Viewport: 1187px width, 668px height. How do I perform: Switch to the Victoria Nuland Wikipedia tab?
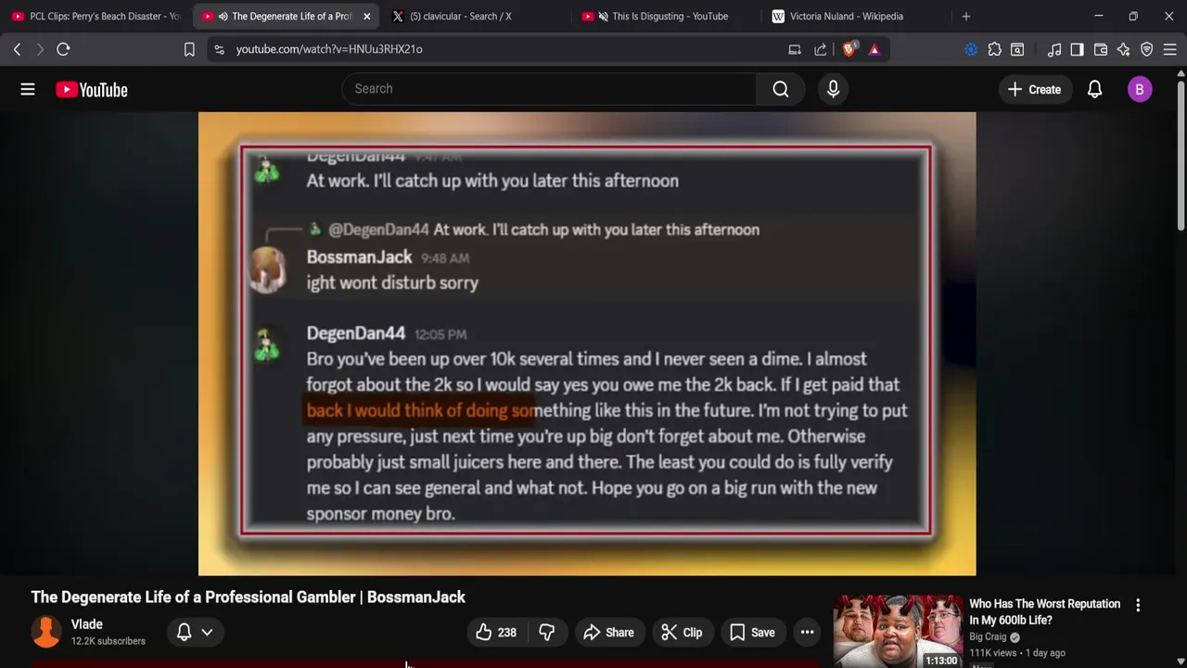click(x=846, y=16)
